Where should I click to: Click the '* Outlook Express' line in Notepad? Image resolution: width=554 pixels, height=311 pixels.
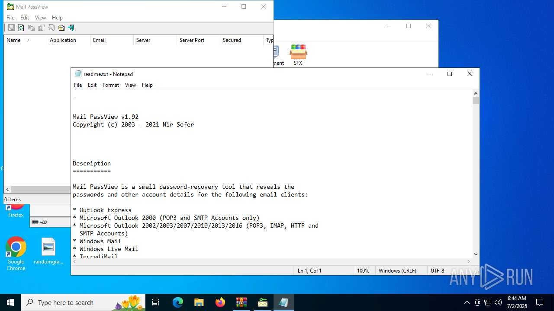coord(102,210)
